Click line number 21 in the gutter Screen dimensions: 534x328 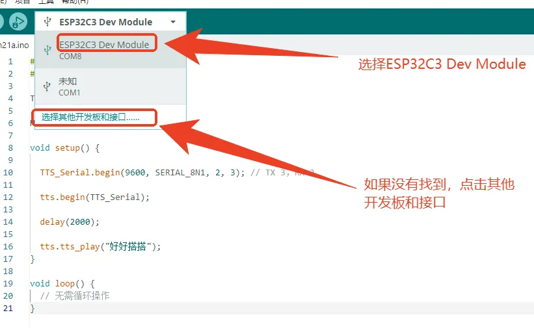(x=8, y=308)
